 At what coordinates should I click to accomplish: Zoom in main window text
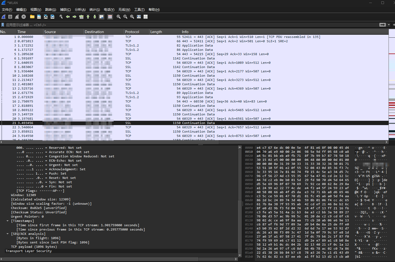click(118, 17)
